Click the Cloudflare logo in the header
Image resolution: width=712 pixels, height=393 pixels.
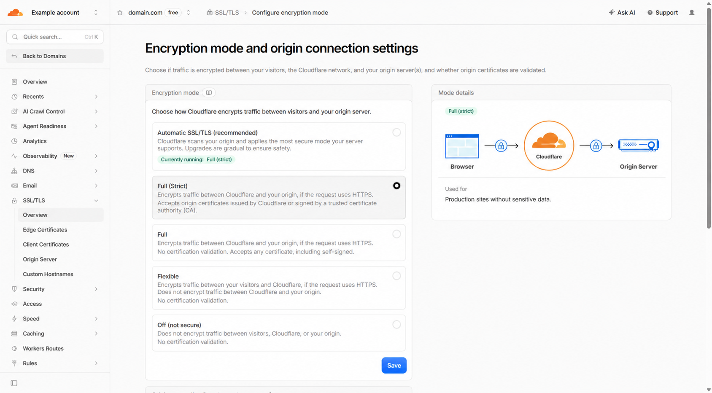coord(15,13)
